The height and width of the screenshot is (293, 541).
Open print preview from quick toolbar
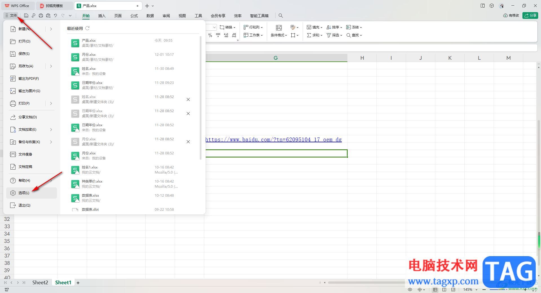(48, 15)
